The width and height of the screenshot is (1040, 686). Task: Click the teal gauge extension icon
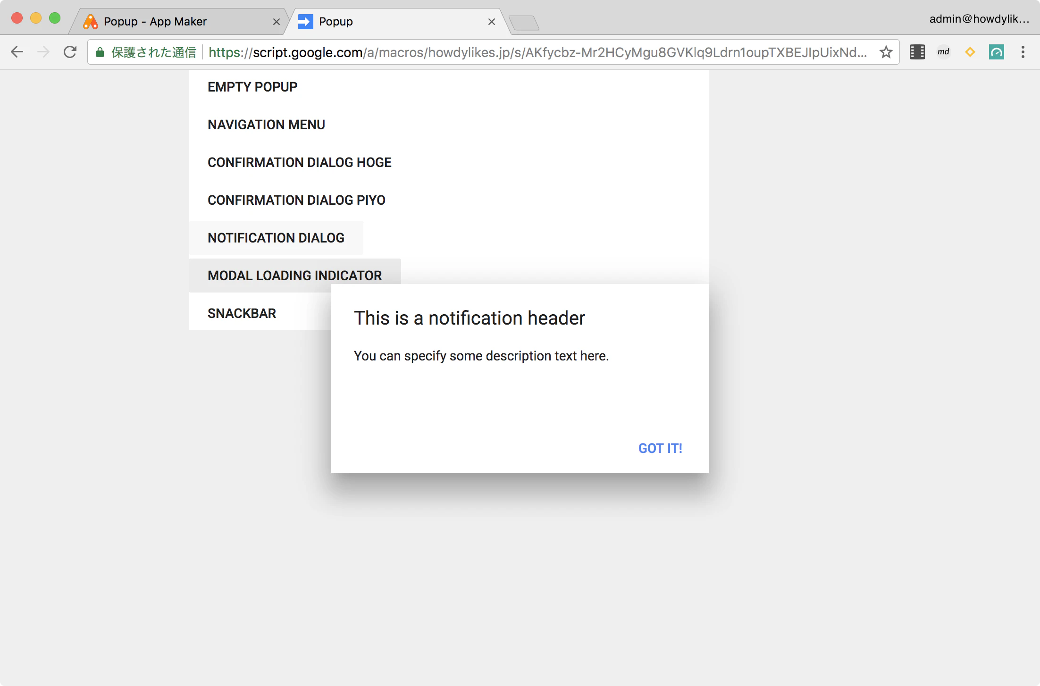click(997, 52)
